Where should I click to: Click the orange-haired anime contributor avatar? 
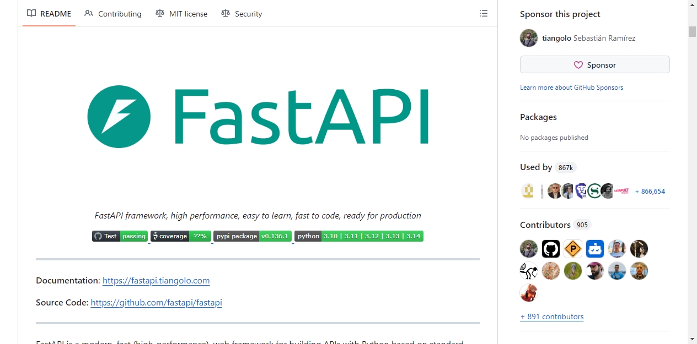pyautogui.click(x=529, y=293)
